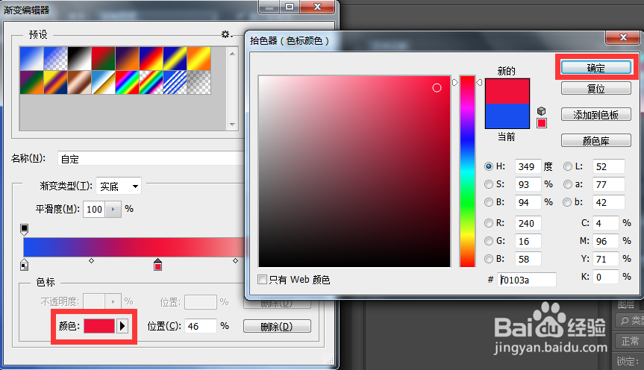The image size is (644, 370).
Task: Select the orange-yellow-orange gradient preset
Action: coord(198,58)
